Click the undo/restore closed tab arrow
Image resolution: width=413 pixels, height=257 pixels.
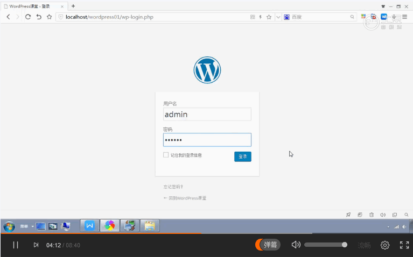tap(39, 17)
